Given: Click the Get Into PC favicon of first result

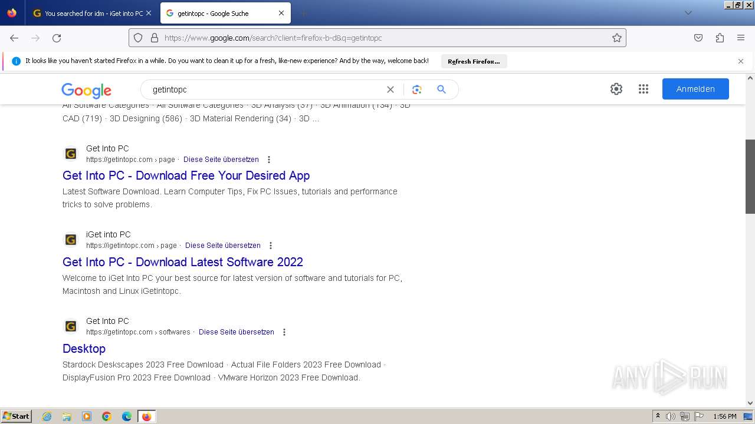Looking at the screenshot, I should pos(71,154).
